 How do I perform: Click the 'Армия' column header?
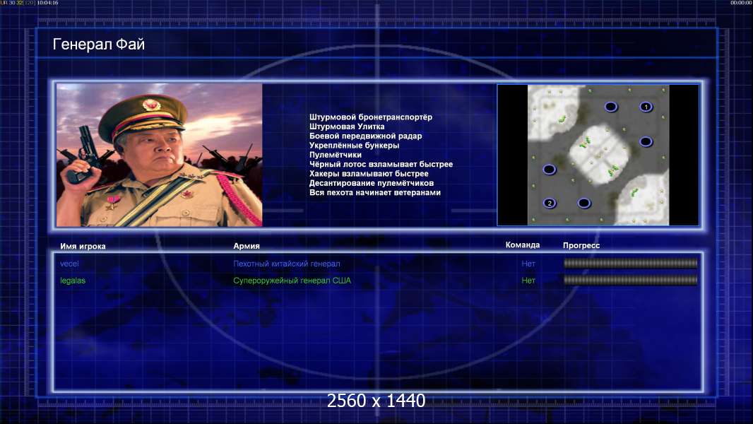247,245
